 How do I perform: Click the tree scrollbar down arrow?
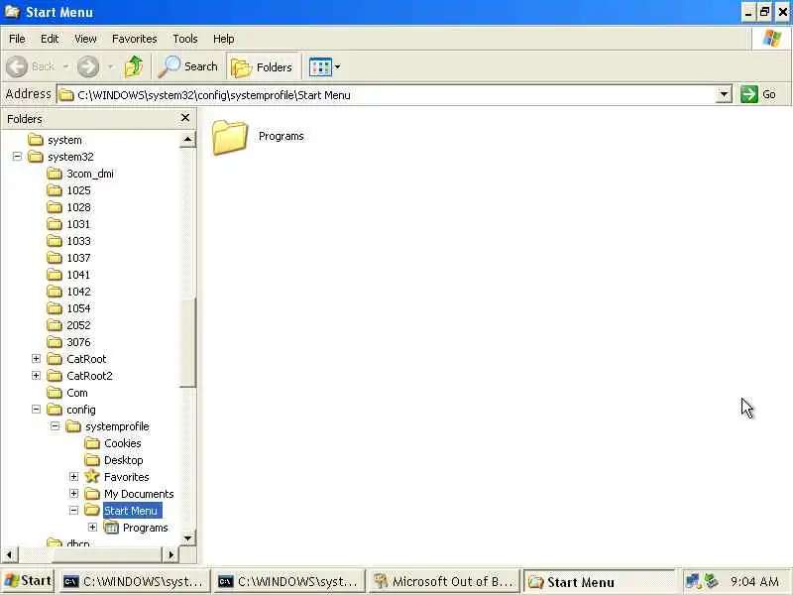(187, 537)
